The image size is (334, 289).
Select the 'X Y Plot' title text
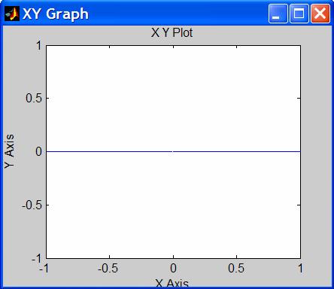click(x=172, y=33)
